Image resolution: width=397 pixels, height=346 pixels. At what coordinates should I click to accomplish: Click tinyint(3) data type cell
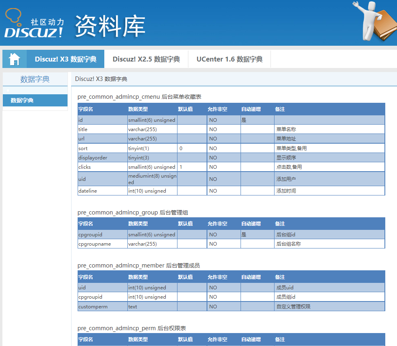coord(152,158)
